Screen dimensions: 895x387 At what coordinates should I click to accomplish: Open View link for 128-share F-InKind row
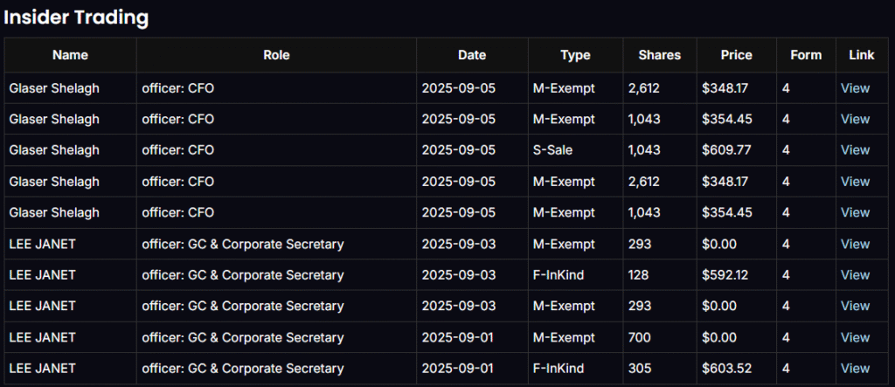coord(855,275)
